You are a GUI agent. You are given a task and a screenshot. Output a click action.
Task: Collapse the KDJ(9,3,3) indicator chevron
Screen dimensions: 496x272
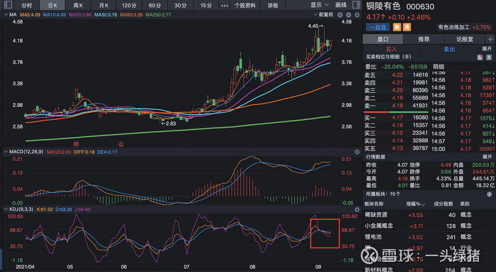(5, 209)
